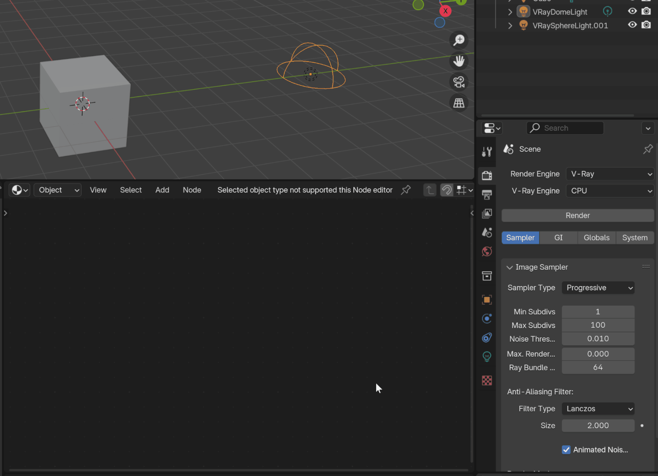Click the VRaySphereLight.001 object icon

[x=523, y=25]
